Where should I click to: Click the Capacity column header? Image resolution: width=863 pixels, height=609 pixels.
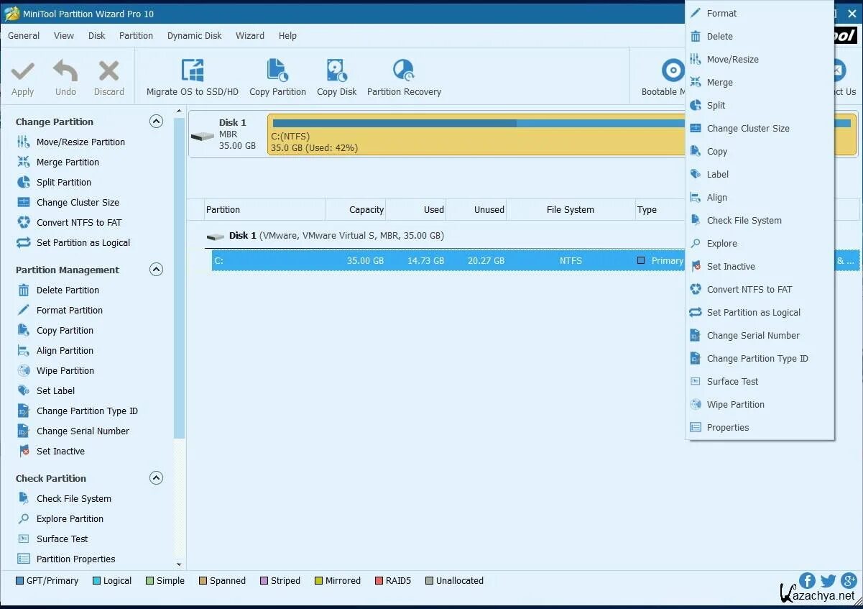pos(356,210)
